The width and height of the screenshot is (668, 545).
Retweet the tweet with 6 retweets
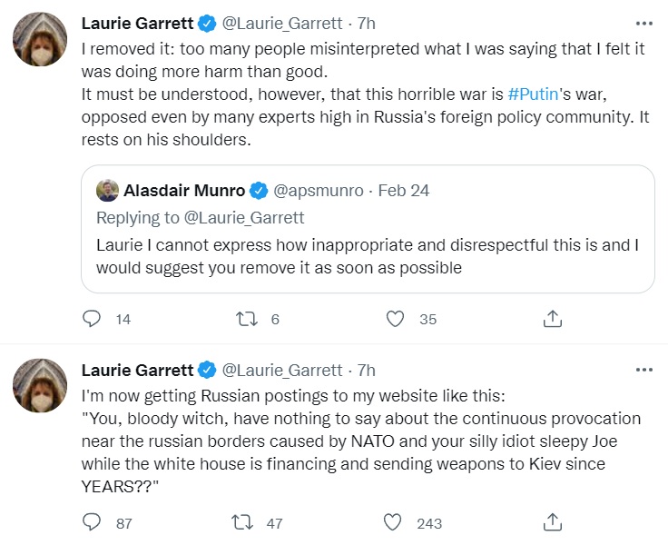pyautogui.click(x=247, y=319)
